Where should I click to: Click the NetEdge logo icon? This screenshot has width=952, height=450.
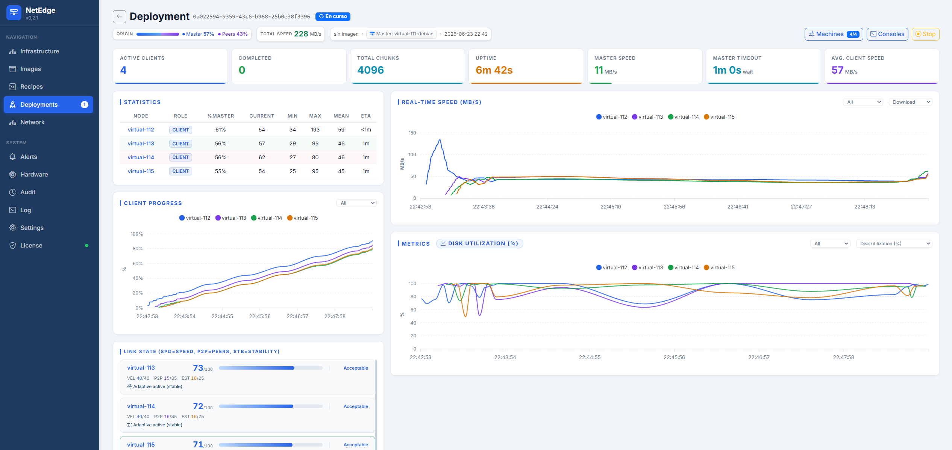14,13
